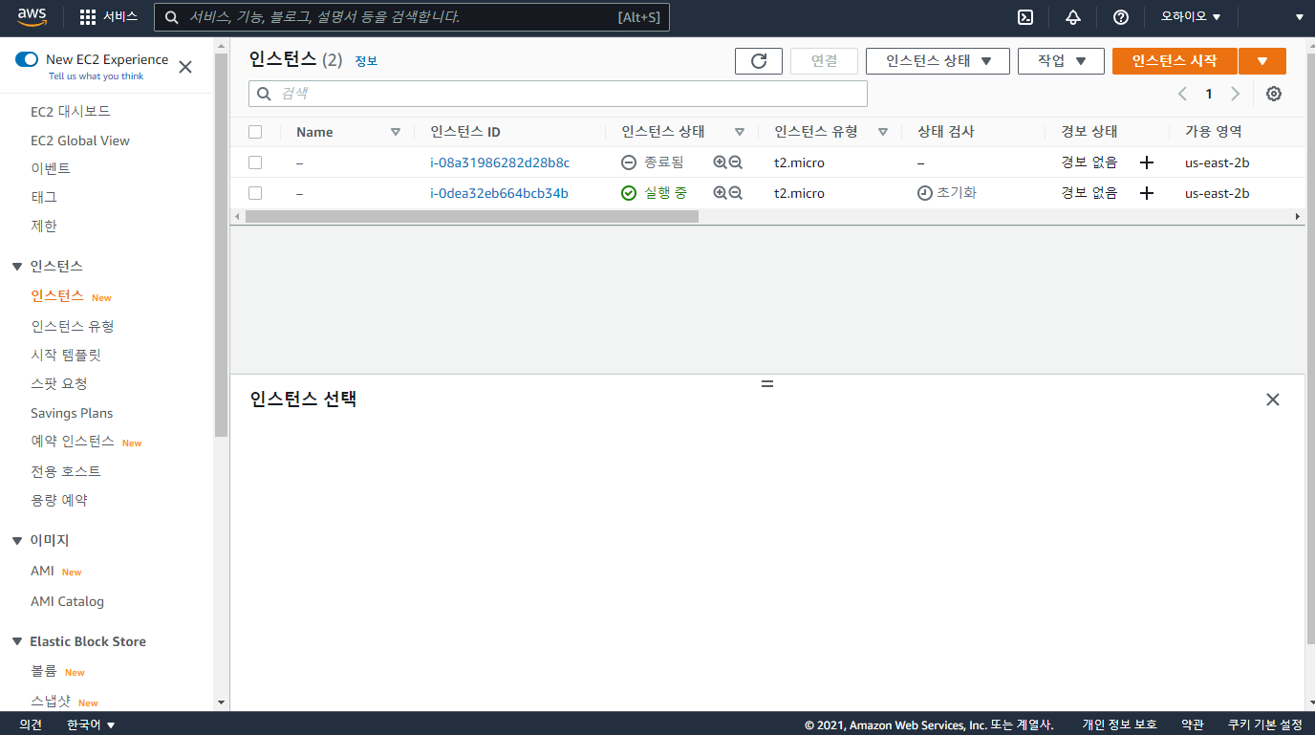
Task: Open the services grid menu icon
Action: tap(88, 17)
